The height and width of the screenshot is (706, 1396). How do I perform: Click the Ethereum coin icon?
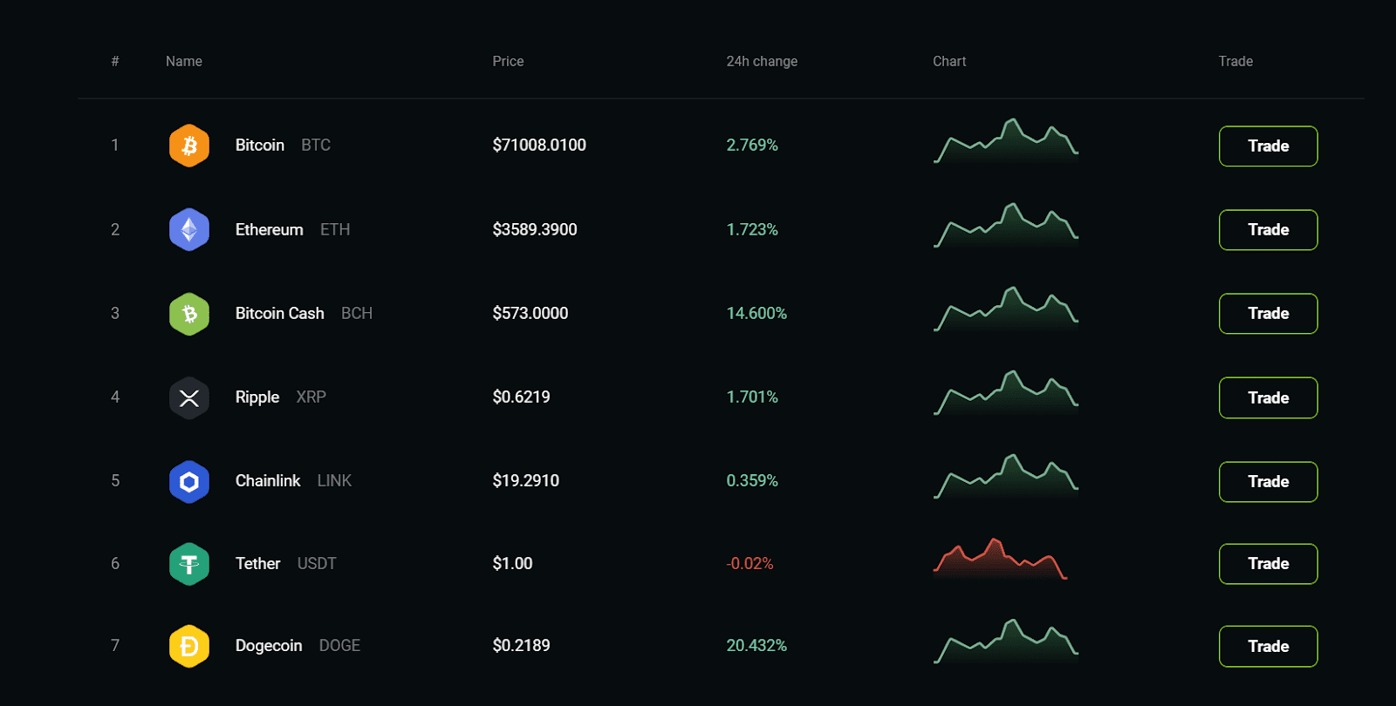click(x=189, y=230)
